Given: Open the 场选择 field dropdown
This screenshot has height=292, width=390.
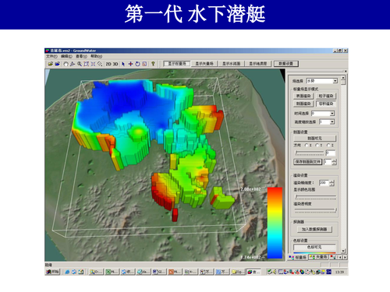Looking at the screenshot, I should [x=335, y=81].
